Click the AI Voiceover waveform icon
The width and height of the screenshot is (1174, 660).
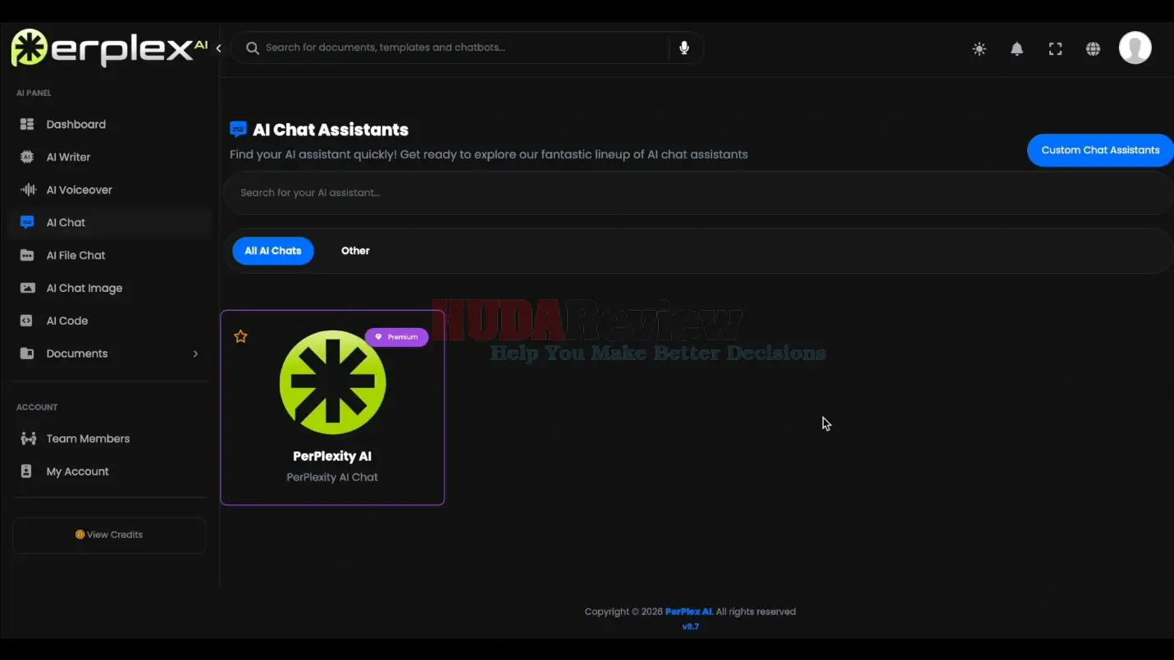coord(27,189)
